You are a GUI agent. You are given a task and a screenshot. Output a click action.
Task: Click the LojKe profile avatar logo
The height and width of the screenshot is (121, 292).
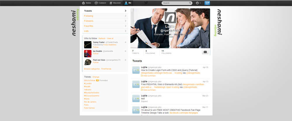click(x=170, y=17)
